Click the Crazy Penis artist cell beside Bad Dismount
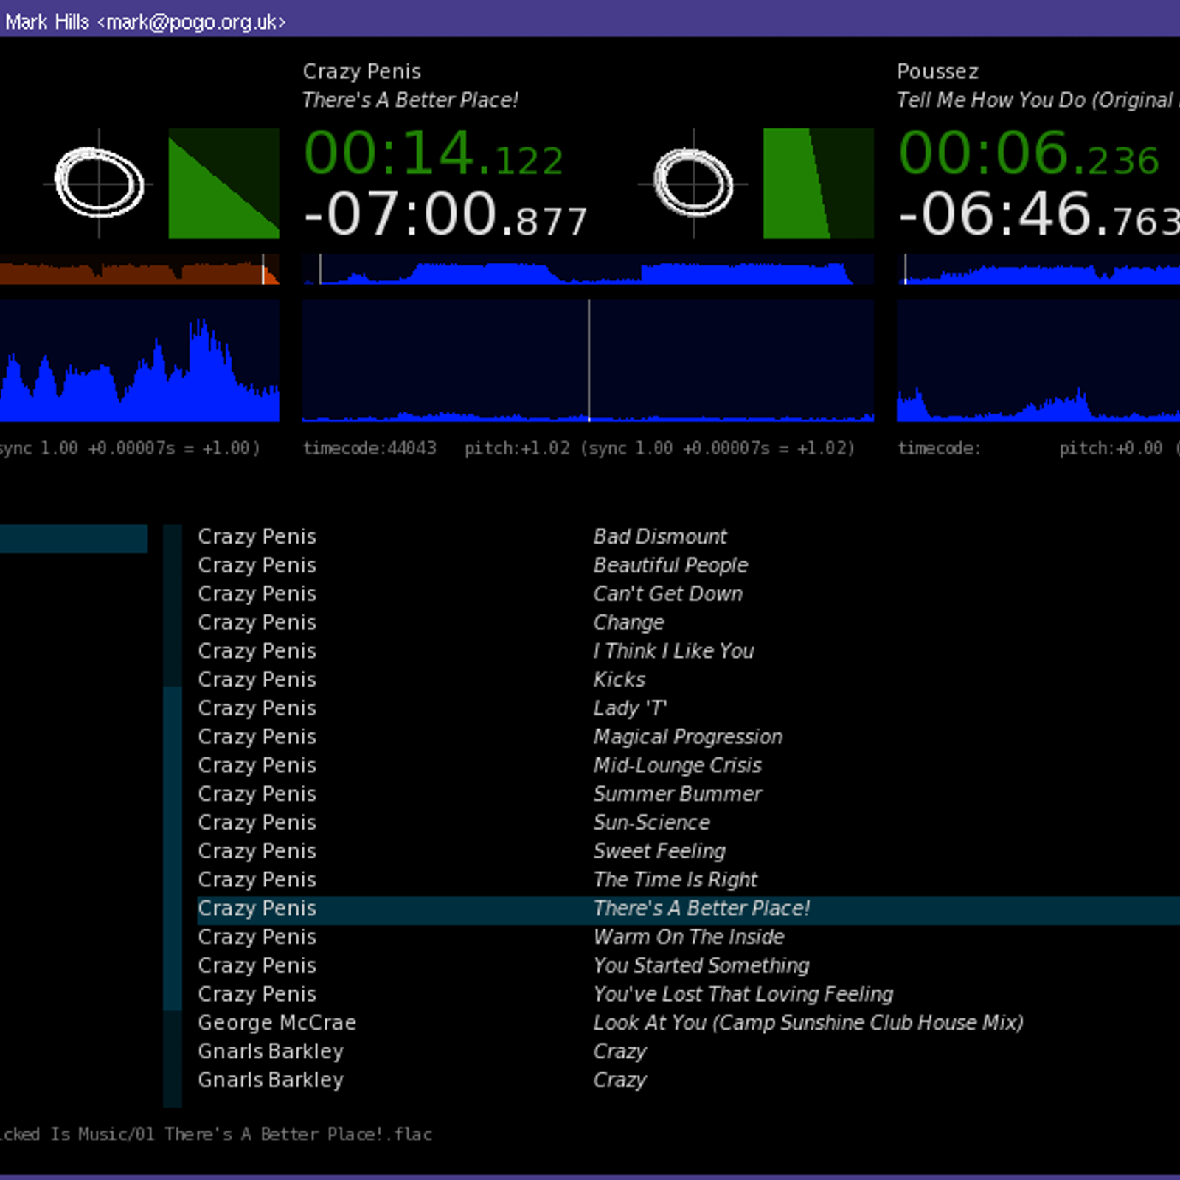Viewport: 1180px width, 1180px height. pos(257,537)
